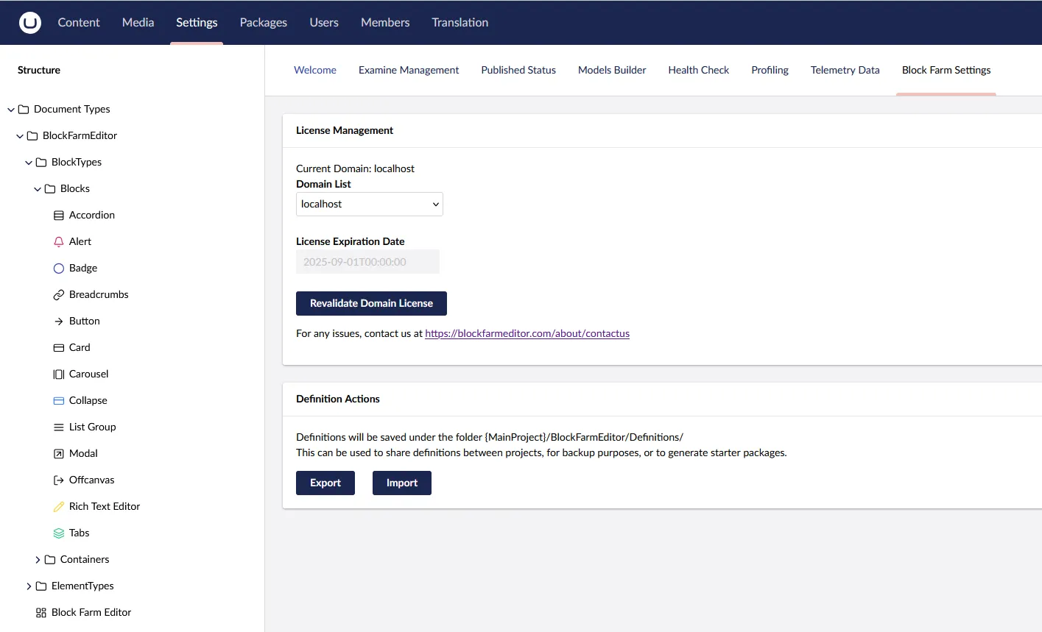Click the Card block icon
Screen dimensions: 1042x632
pyautogui.click(x=59, y=348)
